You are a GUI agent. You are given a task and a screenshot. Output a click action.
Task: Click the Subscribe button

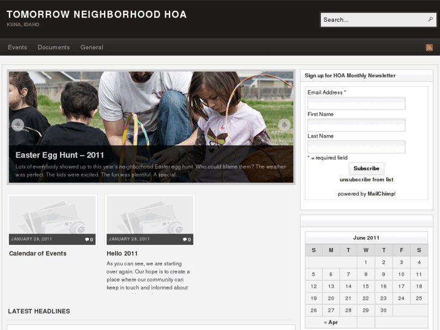(x=367, y=168)
